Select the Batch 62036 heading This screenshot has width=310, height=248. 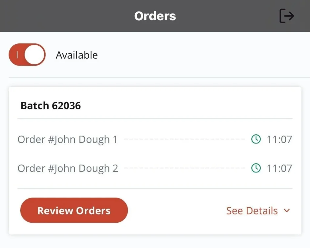click(x=51, y=105)
